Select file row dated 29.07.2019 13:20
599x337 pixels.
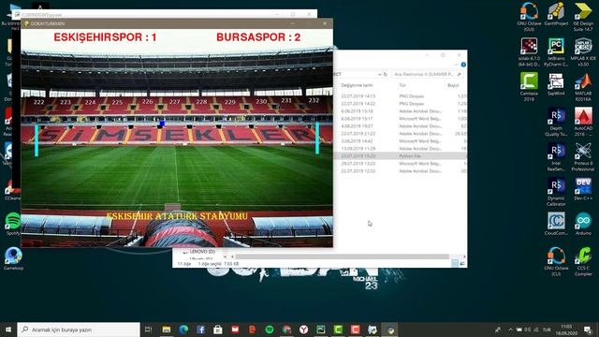(401, 164)
